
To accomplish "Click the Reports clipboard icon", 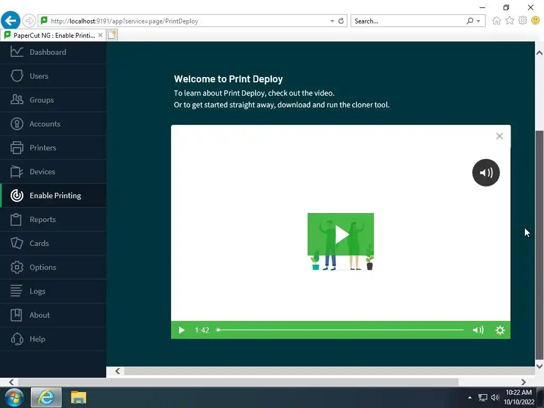I will coord(16,219).
